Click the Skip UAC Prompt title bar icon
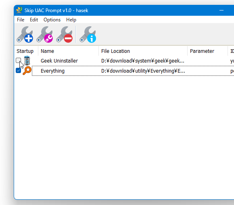This screenshot has width=234, height=205. pyautogui.click(x=19, y=10)
